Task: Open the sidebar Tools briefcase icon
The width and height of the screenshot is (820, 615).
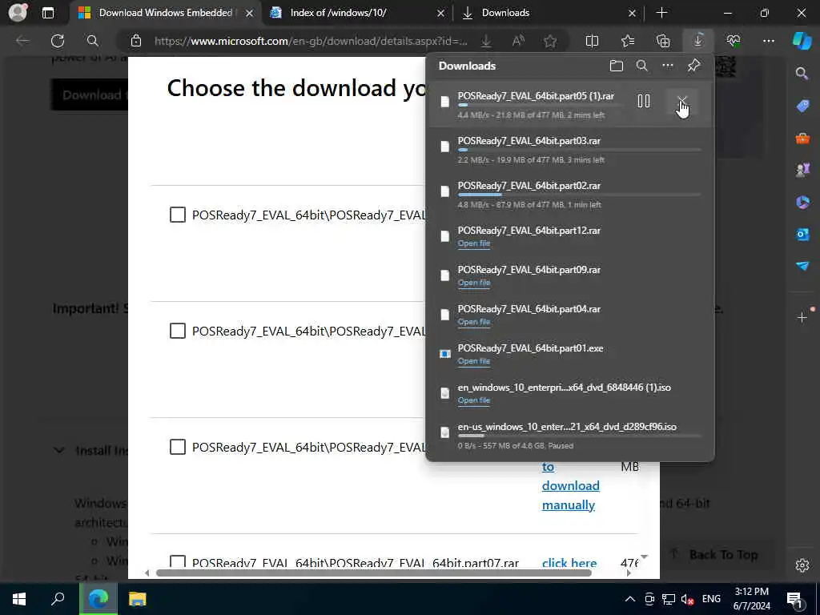Action: pos(802,139)
